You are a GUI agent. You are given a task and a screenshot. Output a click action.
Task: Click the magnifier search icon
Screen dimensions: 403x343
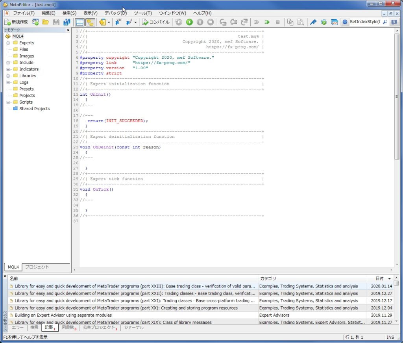point(385,22)
